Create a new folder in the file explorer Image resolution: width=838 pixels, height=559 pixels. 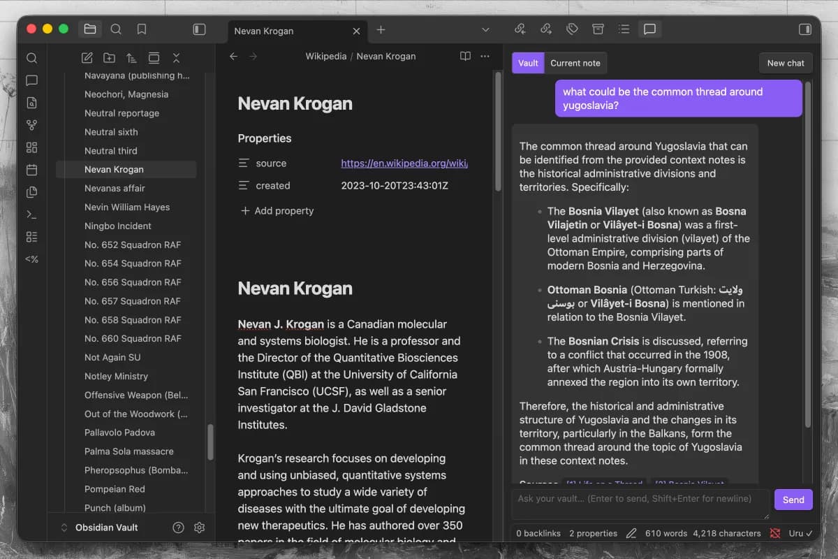(109, 58)
